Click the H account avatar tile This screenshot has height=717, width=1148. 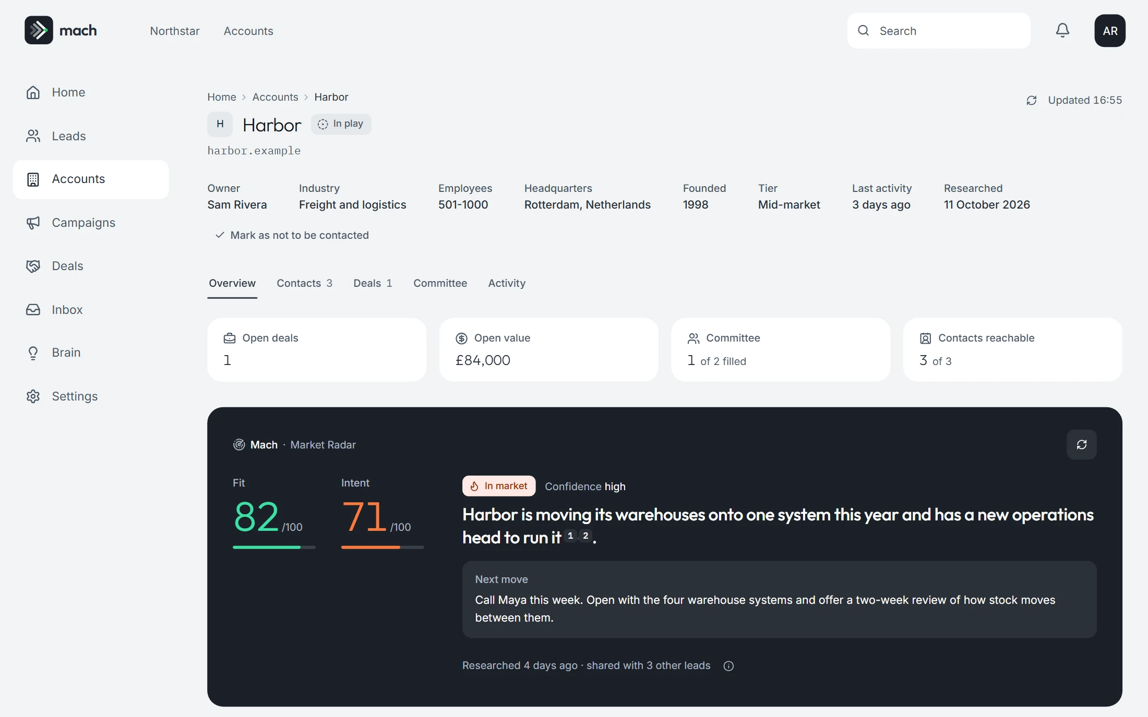tap(220, 124)
